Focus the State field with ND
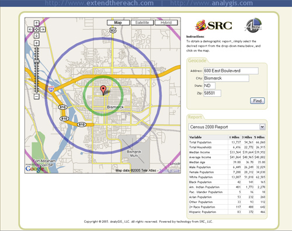Viewport: 292px width, 231px height. pyautogui.click(x=209, y=86)
